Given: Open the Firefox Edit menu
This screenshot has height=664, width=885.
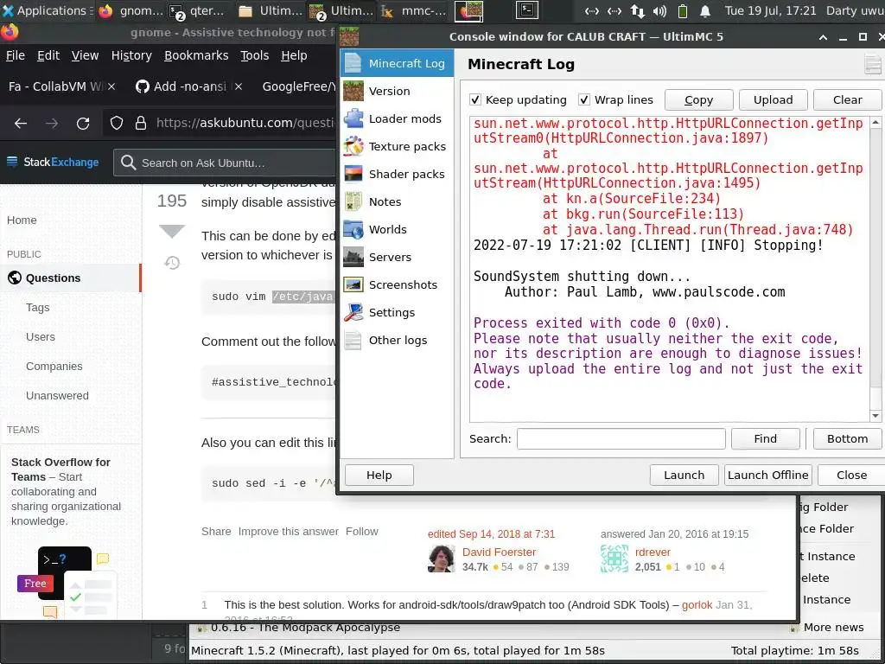Looking at the screenshot, I should [48, 55].
